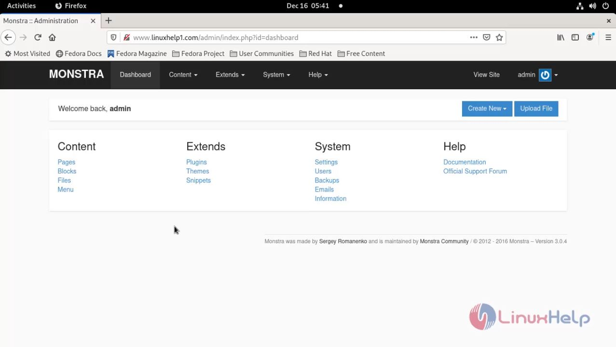
Task: Open the Firefox hamburger menu
Action: [x=608, y=37]
